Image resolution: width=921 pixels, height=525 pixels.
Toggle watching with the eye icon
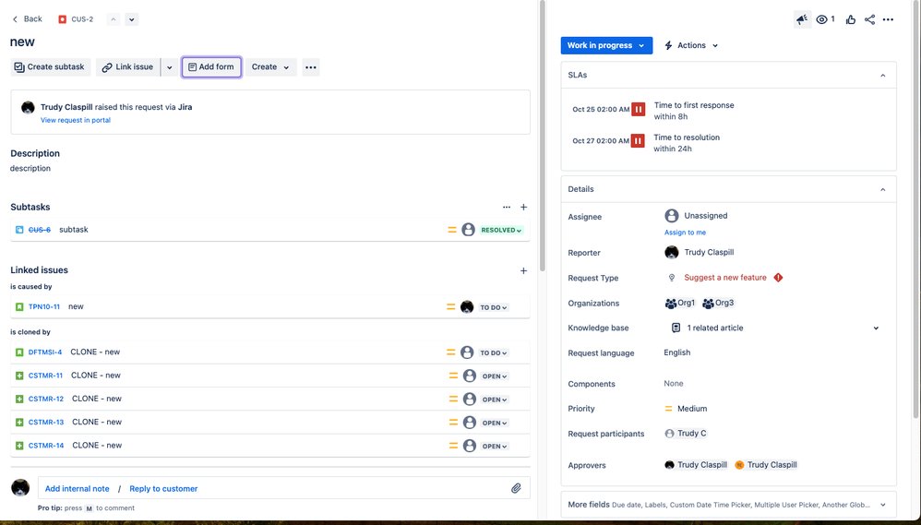click(821, 19)
